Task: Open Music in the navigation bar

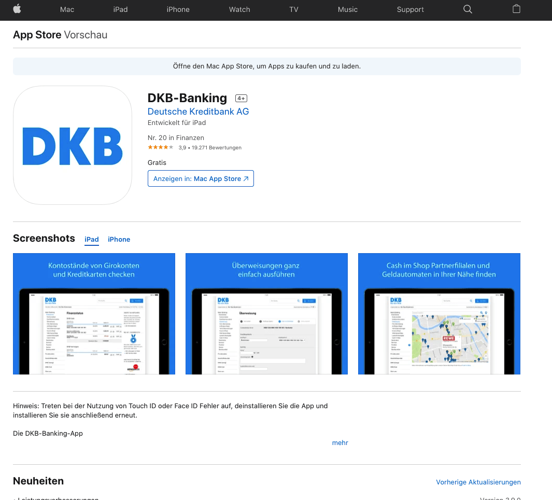Action: (x=347, y=9)
